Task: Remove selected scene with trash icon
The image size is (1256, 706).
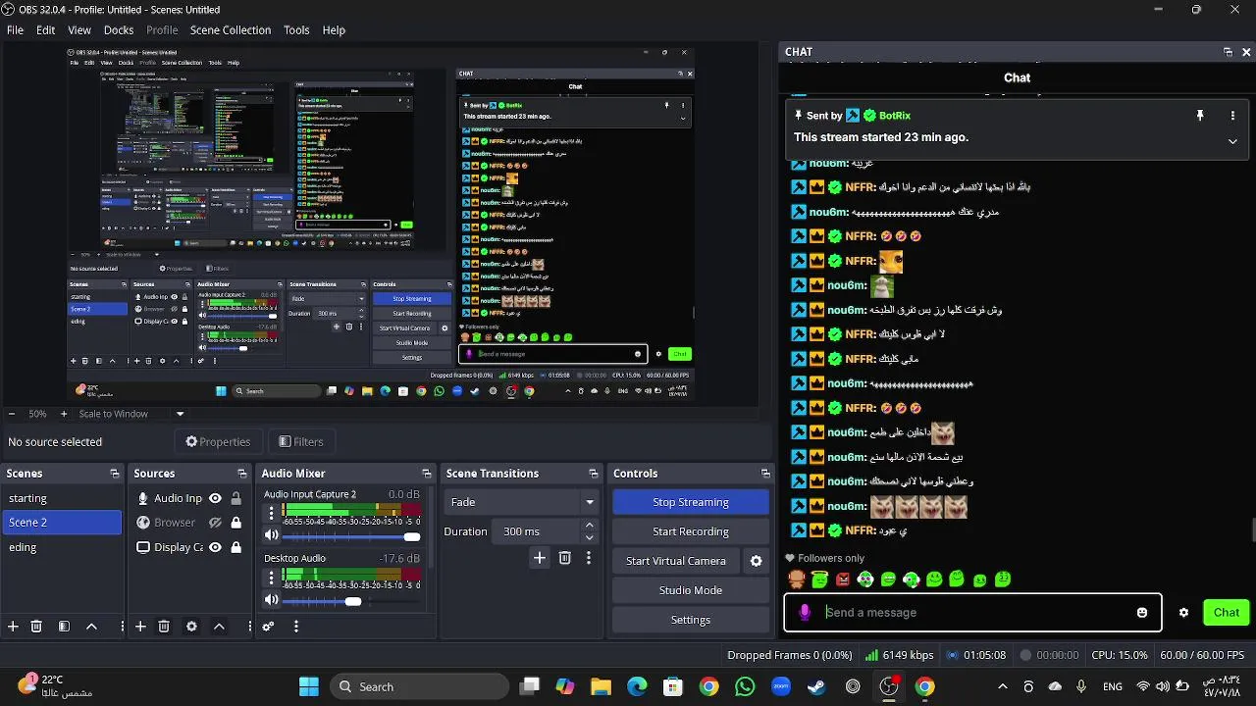Action: click(36, 627)
